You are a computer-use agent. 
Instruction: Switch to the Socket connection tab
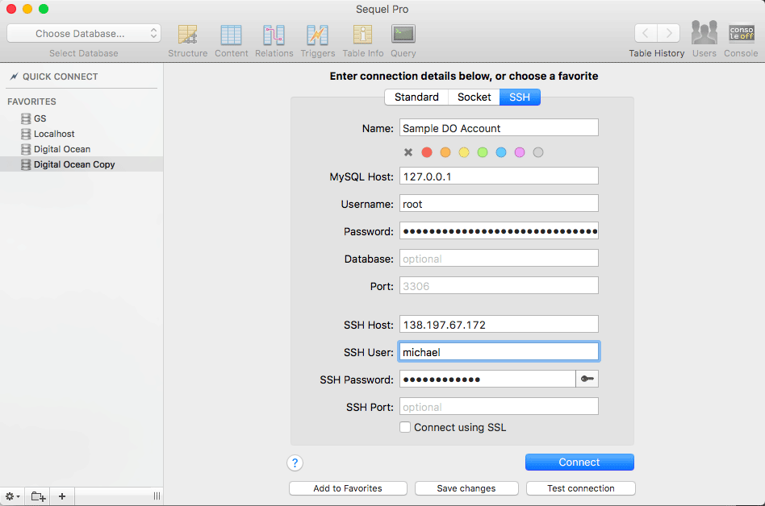474,97
